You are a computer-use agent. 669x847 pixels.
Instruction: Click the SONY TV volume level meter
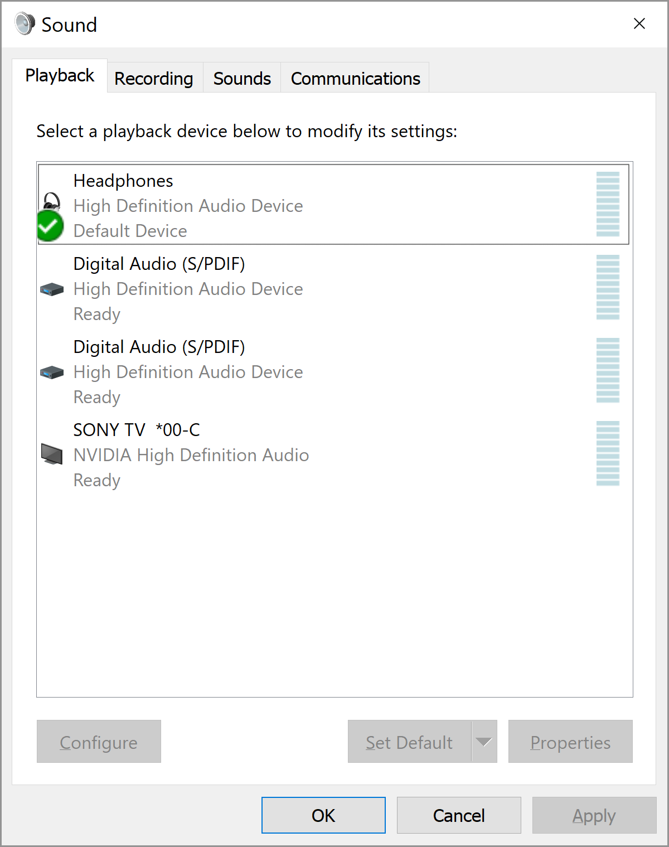[x=608, y=454]
